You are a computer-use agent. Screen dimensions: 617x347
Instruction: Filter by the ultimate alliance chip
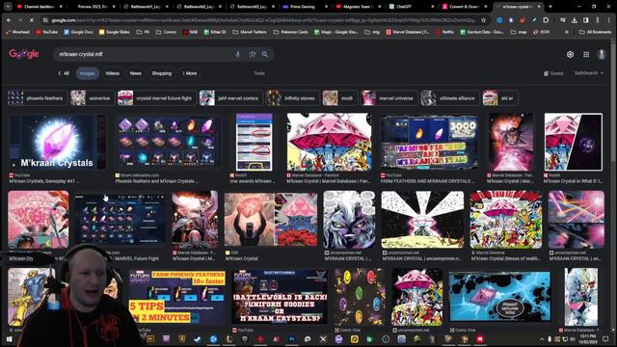450,98
